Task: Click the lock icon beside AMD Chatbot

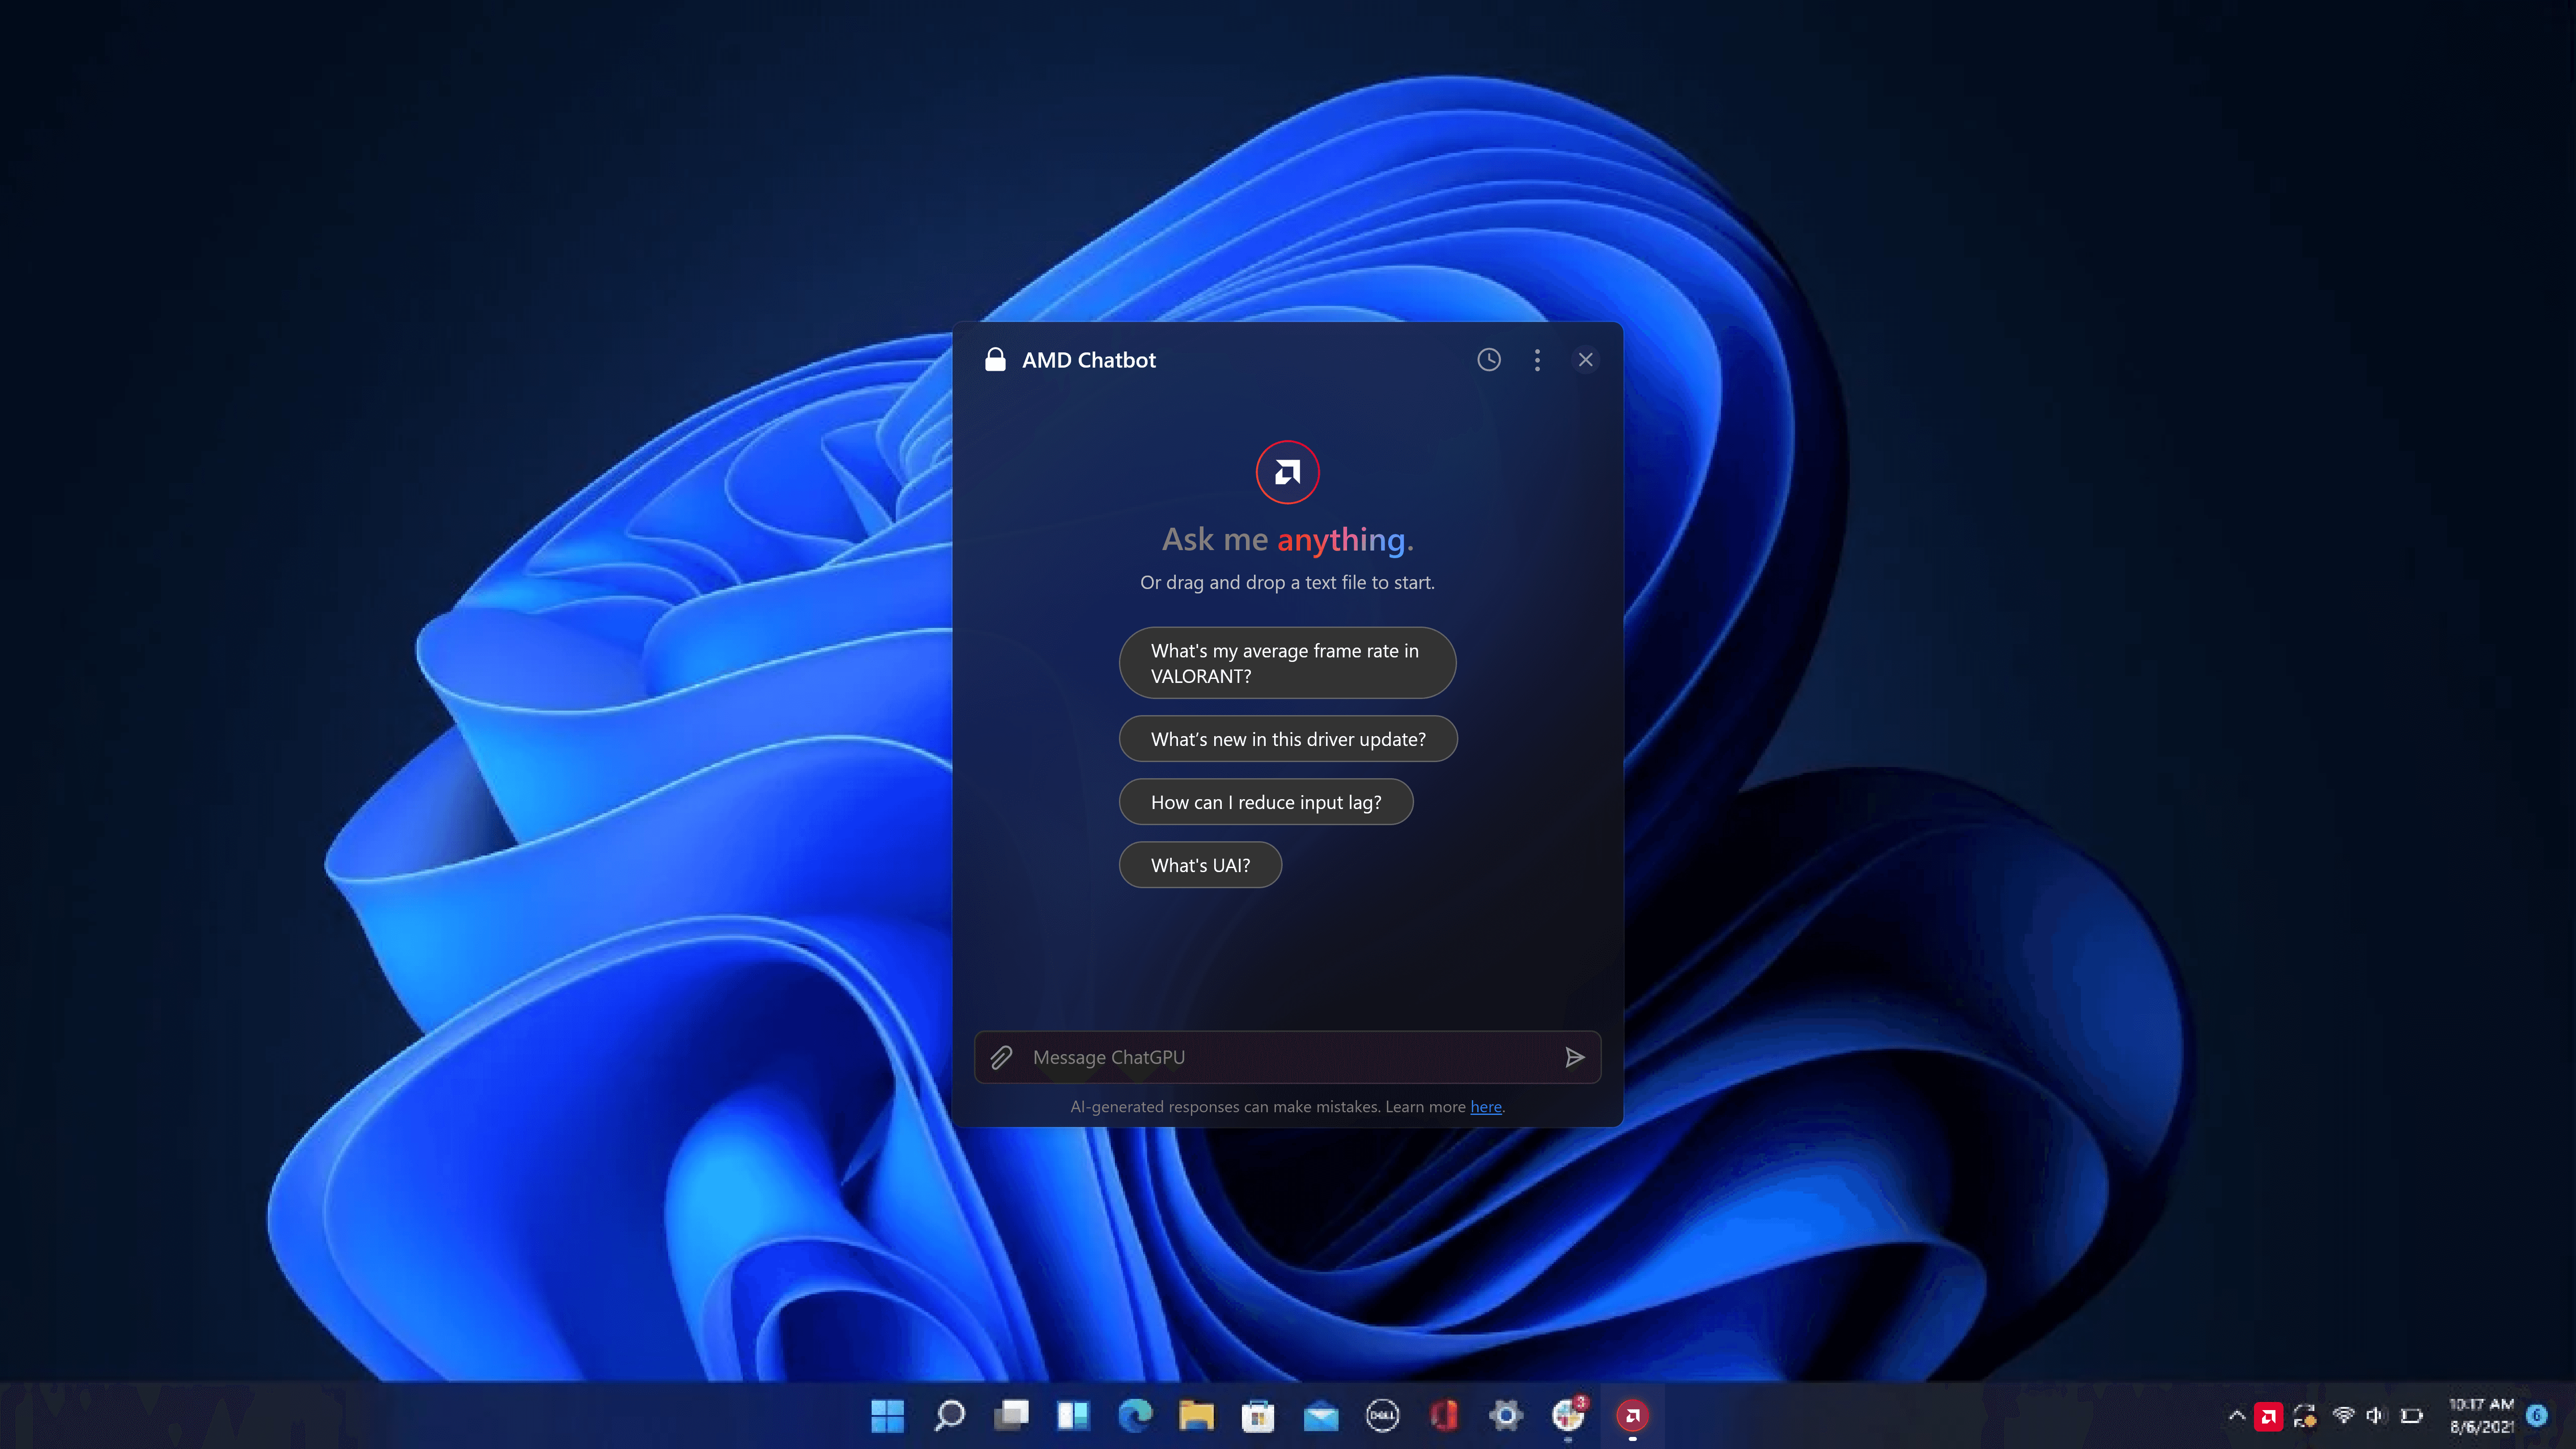Action: tap(995, 360)
